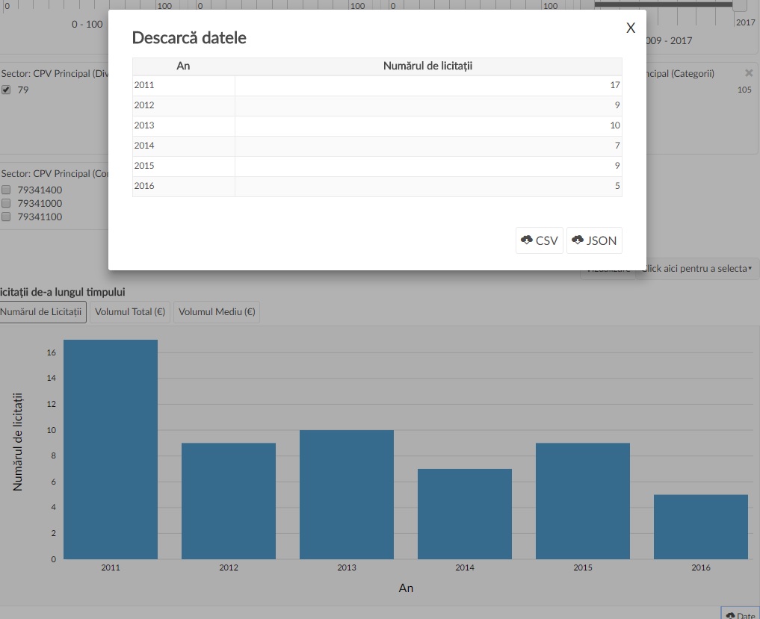Uncheck the sector 79 checkbox
The width and height of the screenshot is (760, 619).
[6, 90]
